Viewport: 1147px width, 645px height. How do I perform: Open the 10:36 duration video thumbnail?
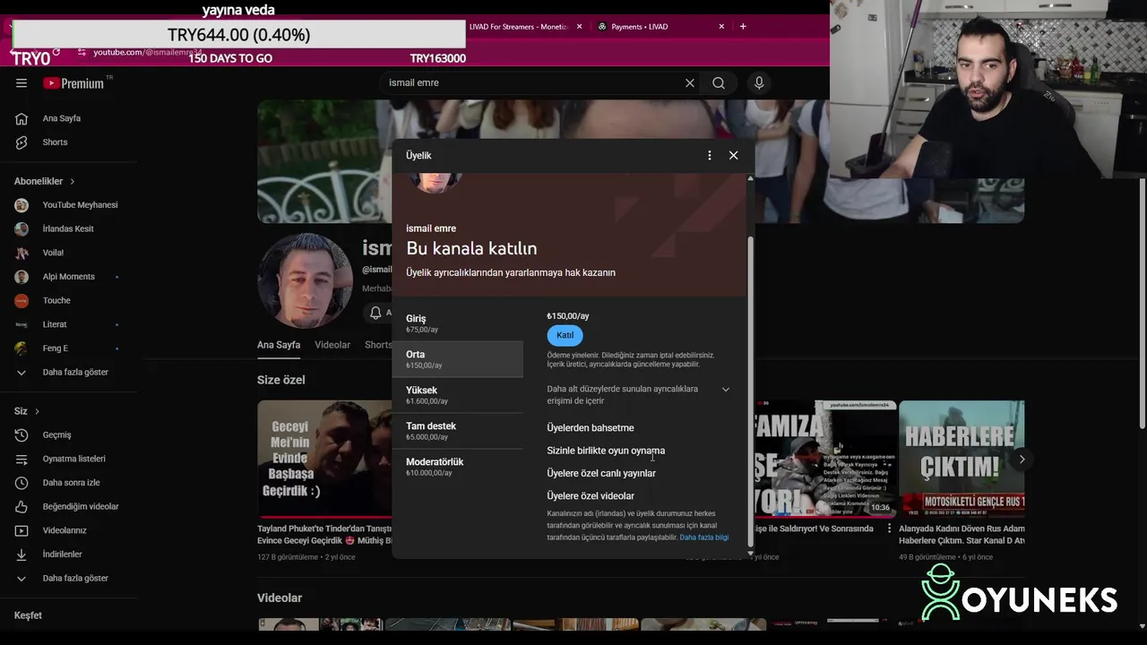click(x=824, y=459)
